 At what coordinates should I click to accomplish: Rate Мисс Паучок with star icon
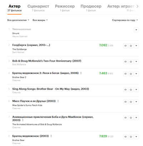(131, 102)
